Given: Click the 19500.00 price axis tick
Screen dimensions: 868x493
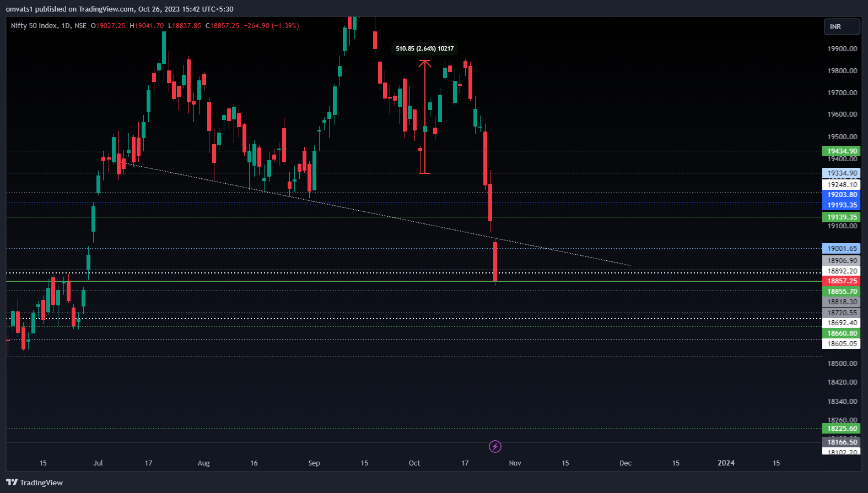Looking at the screenshot, I should (x=842, y=137).
